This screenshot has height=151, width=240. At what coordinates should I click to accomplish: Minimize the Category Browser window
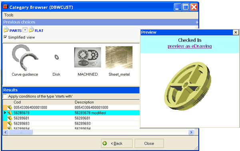178,7
